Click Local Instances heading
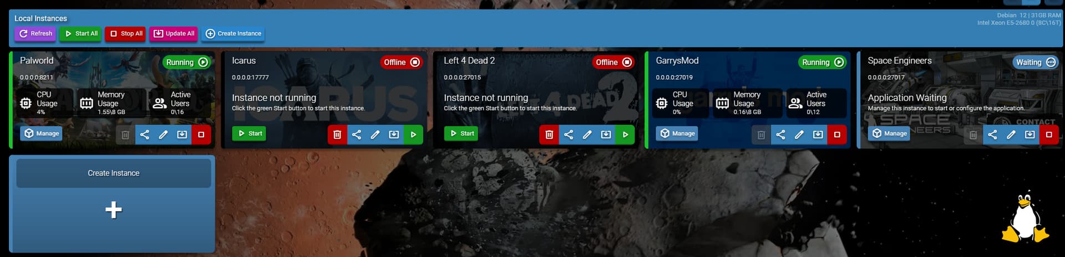The height and width of the screenshot is (257, 1065). [40, 18]
